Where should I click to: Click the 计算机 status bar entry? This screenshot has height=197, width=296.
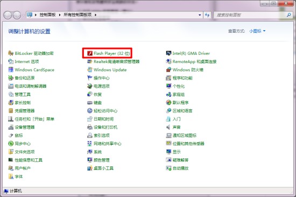coord(13,191)
